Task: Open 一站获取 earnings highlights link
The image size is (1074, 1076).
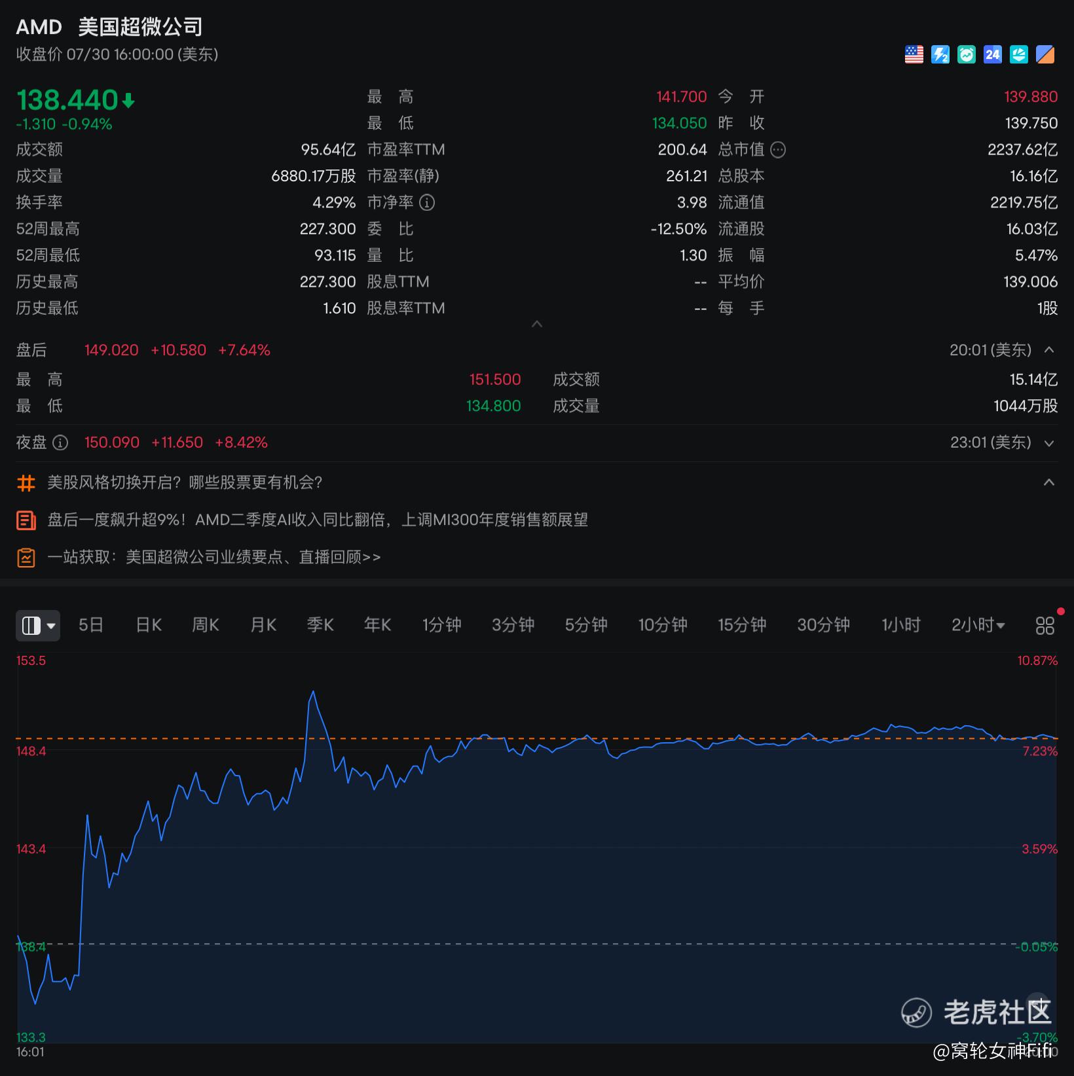Action: [x=214, y=558]
